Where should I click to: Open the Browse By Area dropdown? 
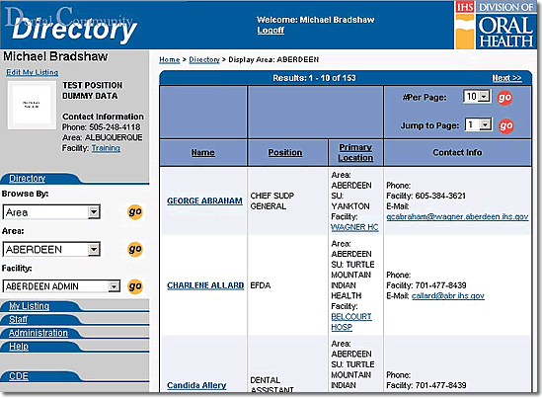tap(51, 212)
